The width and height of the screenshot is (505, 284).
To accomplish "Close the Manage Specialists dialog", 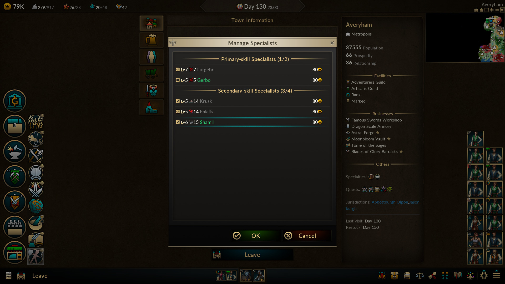I will [332, 43].
